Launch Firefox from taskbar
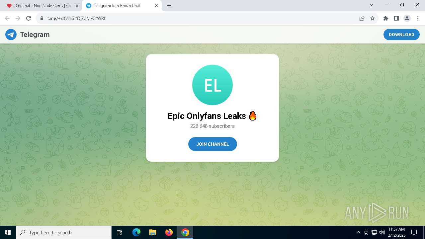 [169, 232]
